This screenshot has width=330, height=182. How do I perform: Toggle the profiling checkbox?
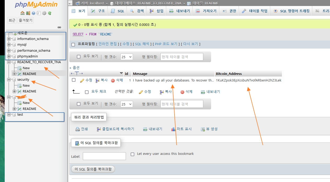(73, 44)
